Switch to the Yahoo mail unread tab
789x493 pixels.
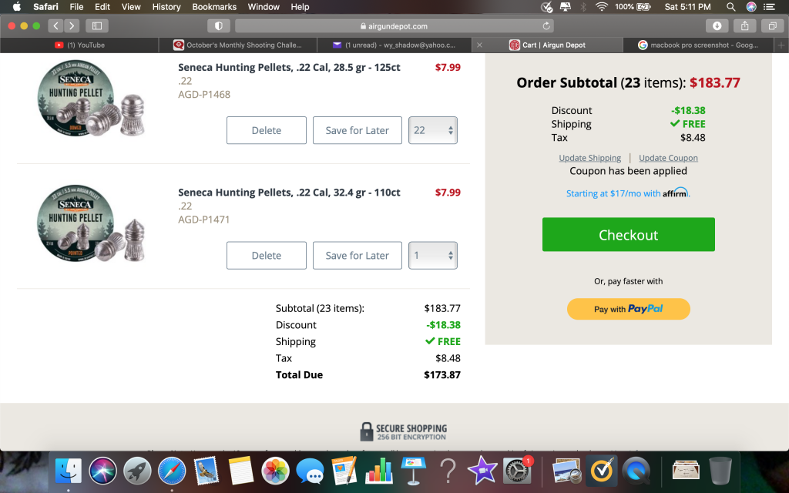395,45
